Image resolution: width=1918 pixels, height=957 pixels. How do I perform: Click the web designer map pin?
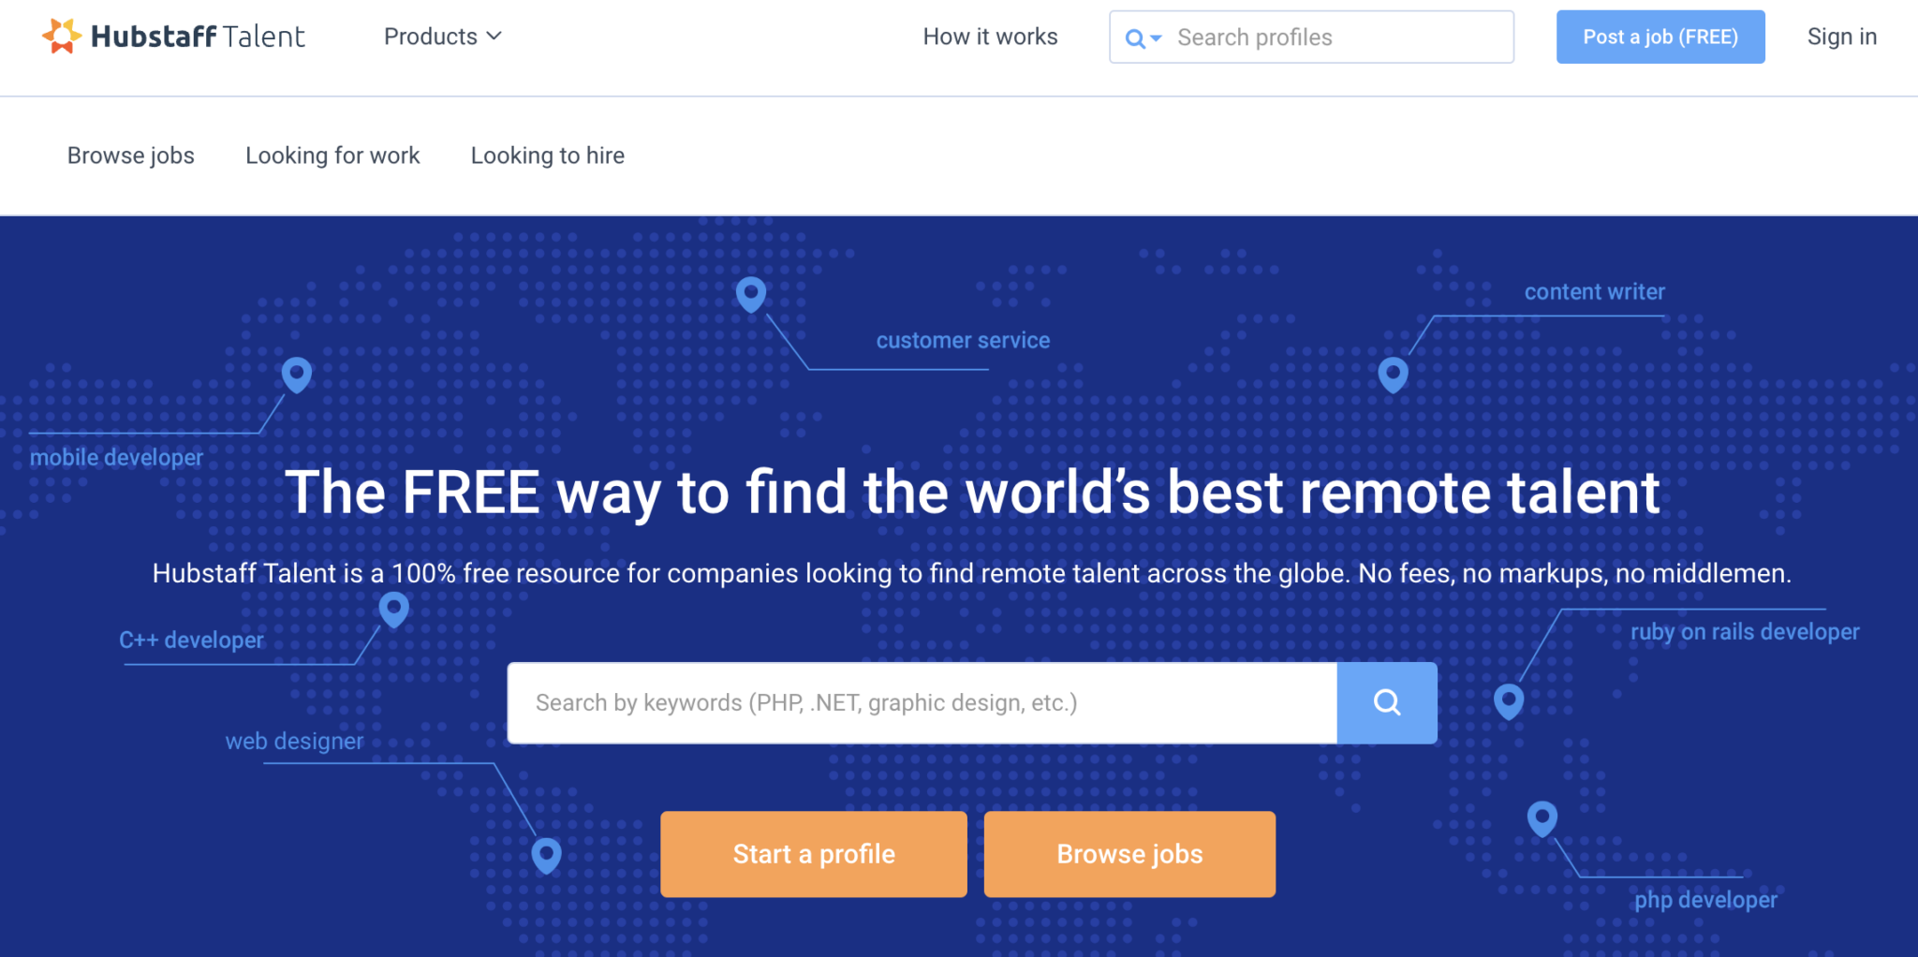(547, 855)
